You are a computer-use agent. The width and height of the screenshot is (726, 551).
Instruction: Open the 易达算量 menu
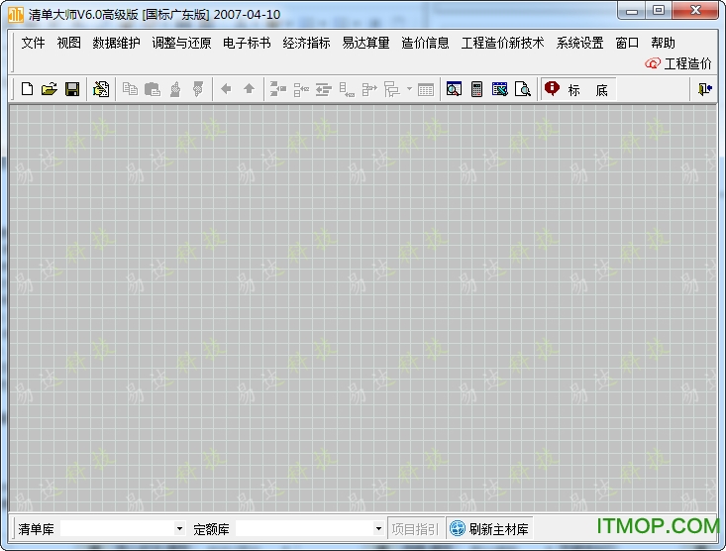pos(366,43)
